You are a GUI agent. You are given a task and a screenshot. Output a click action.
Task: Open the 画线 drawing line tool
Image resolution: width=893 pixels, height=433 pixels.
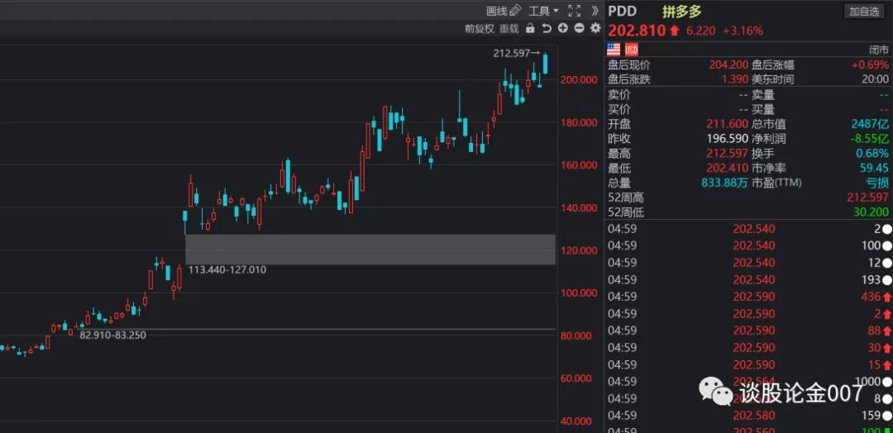pos(504,10)
